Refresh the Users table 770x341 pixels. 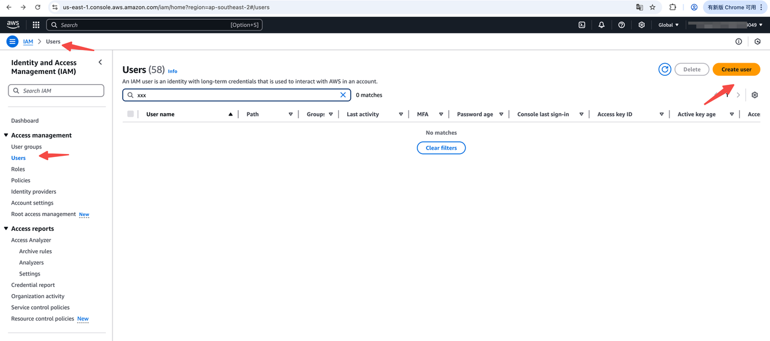665,69
